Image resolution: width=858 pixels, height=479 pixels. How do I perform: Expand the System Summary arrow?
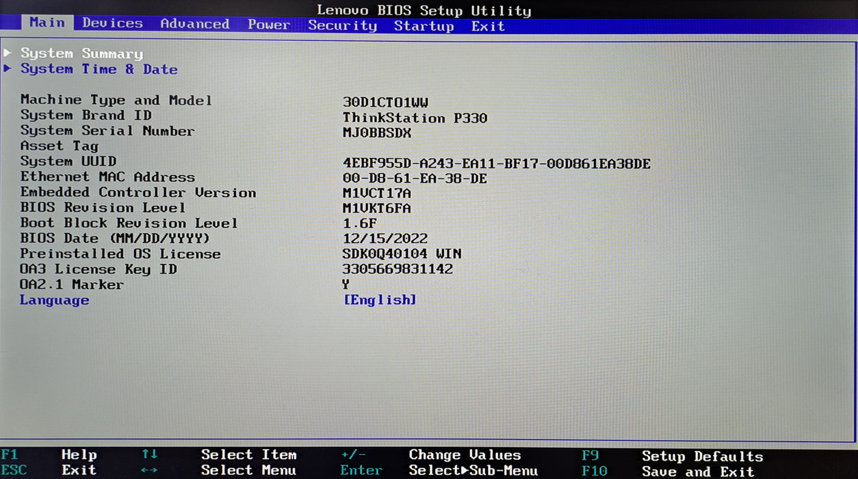coord(8,53)
